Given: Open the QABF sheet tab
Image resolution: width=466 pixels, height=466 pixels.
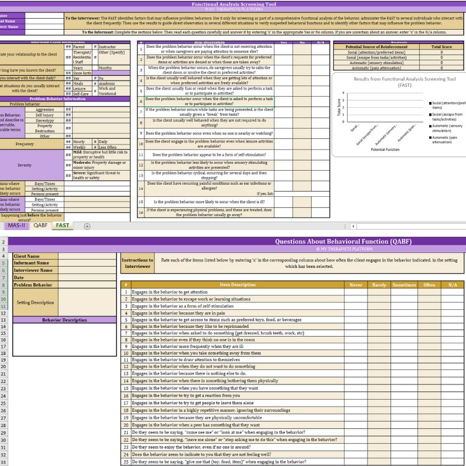Looking at the screenshot, I should coord(40,225).
